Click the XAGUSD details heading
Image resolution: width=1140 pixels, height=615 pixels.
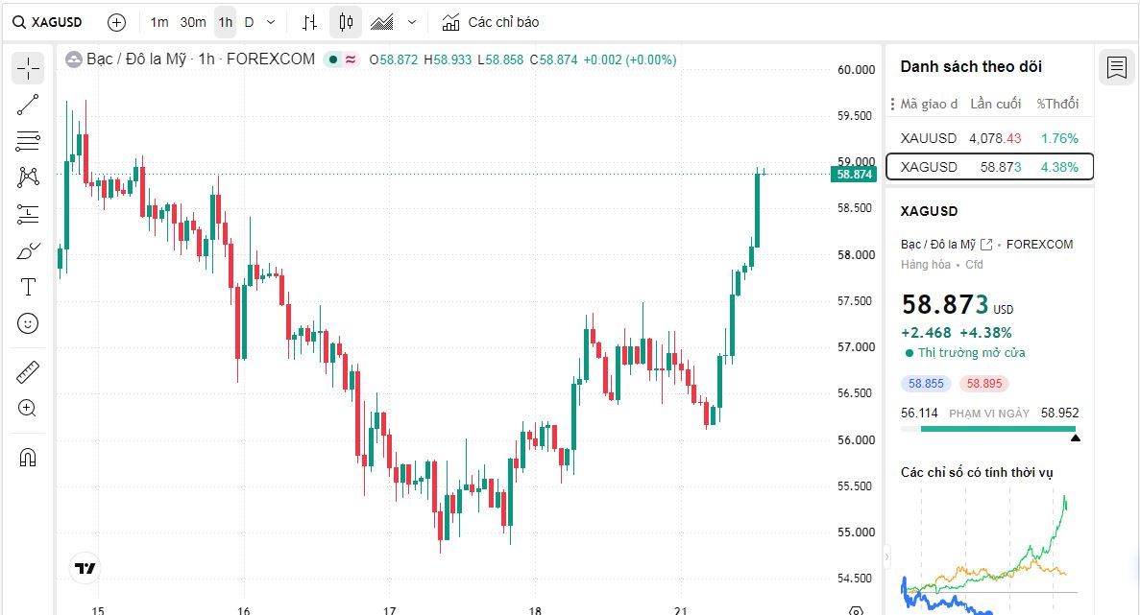point(929,211)
